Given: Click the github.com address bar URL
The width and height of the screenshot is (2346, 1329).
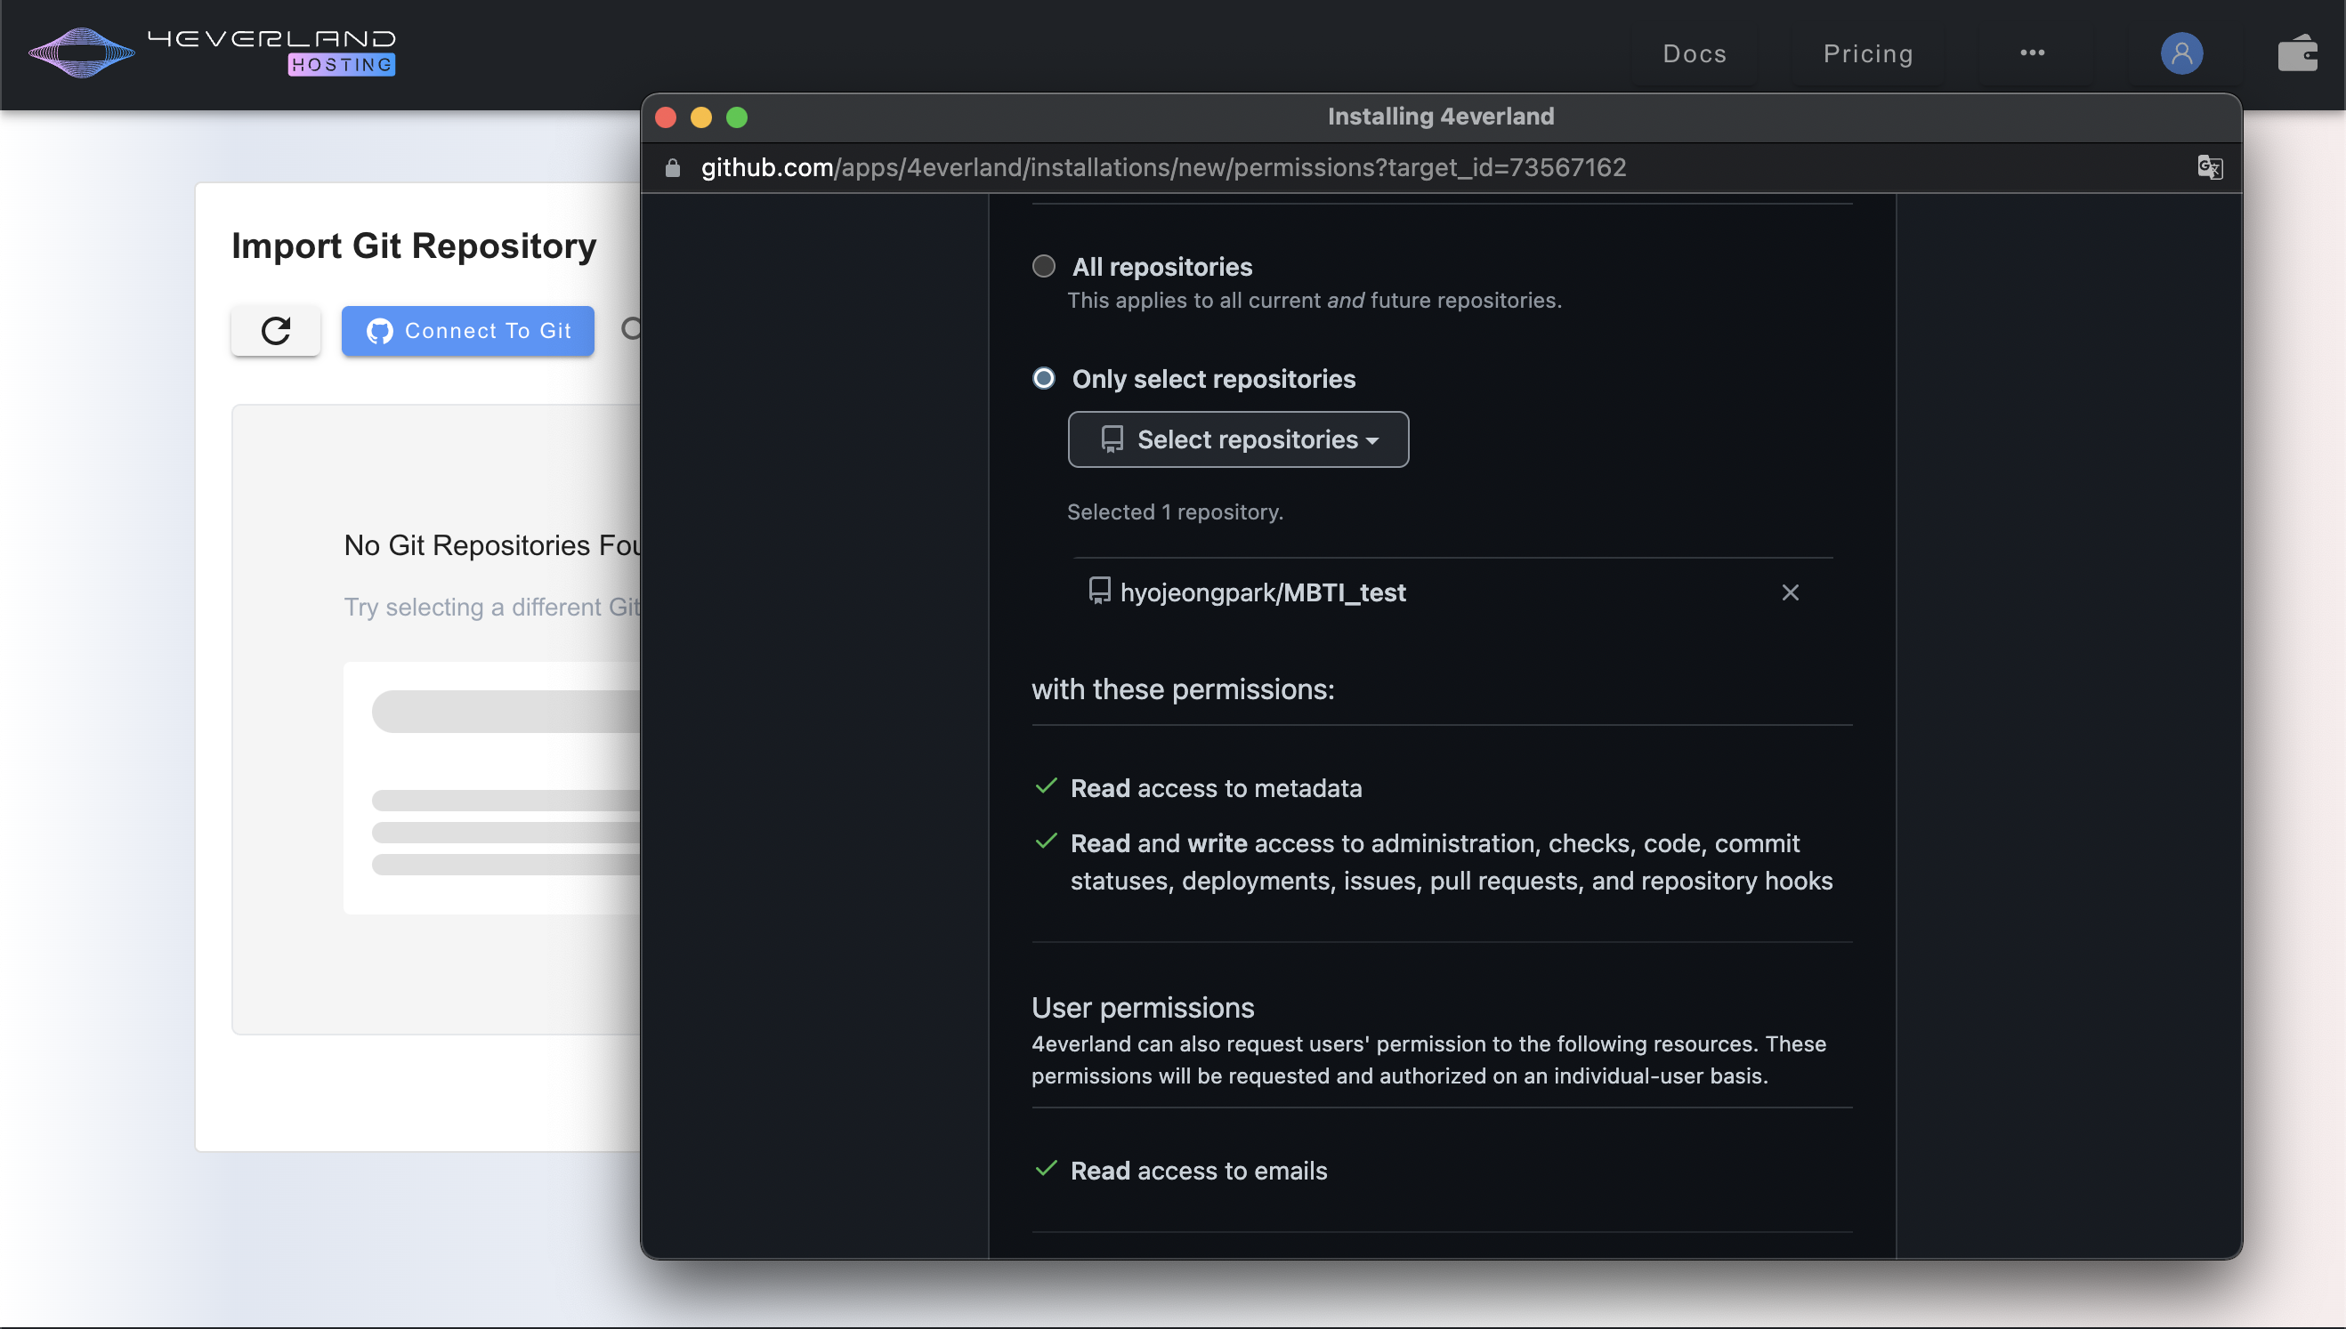Looking at the screenshot, I should tap(1162, 168).
